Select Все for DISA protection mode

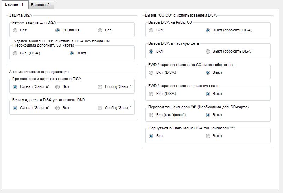click(x=100, y=30)
